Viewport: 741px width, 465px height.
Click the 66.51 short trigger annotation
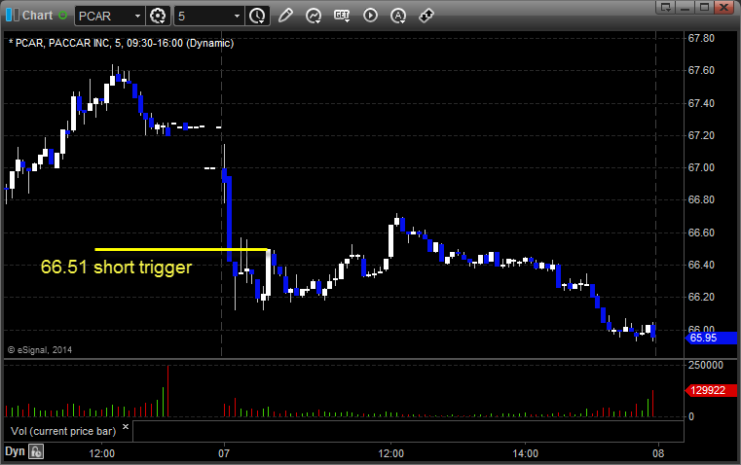click(x=116, y=268)
